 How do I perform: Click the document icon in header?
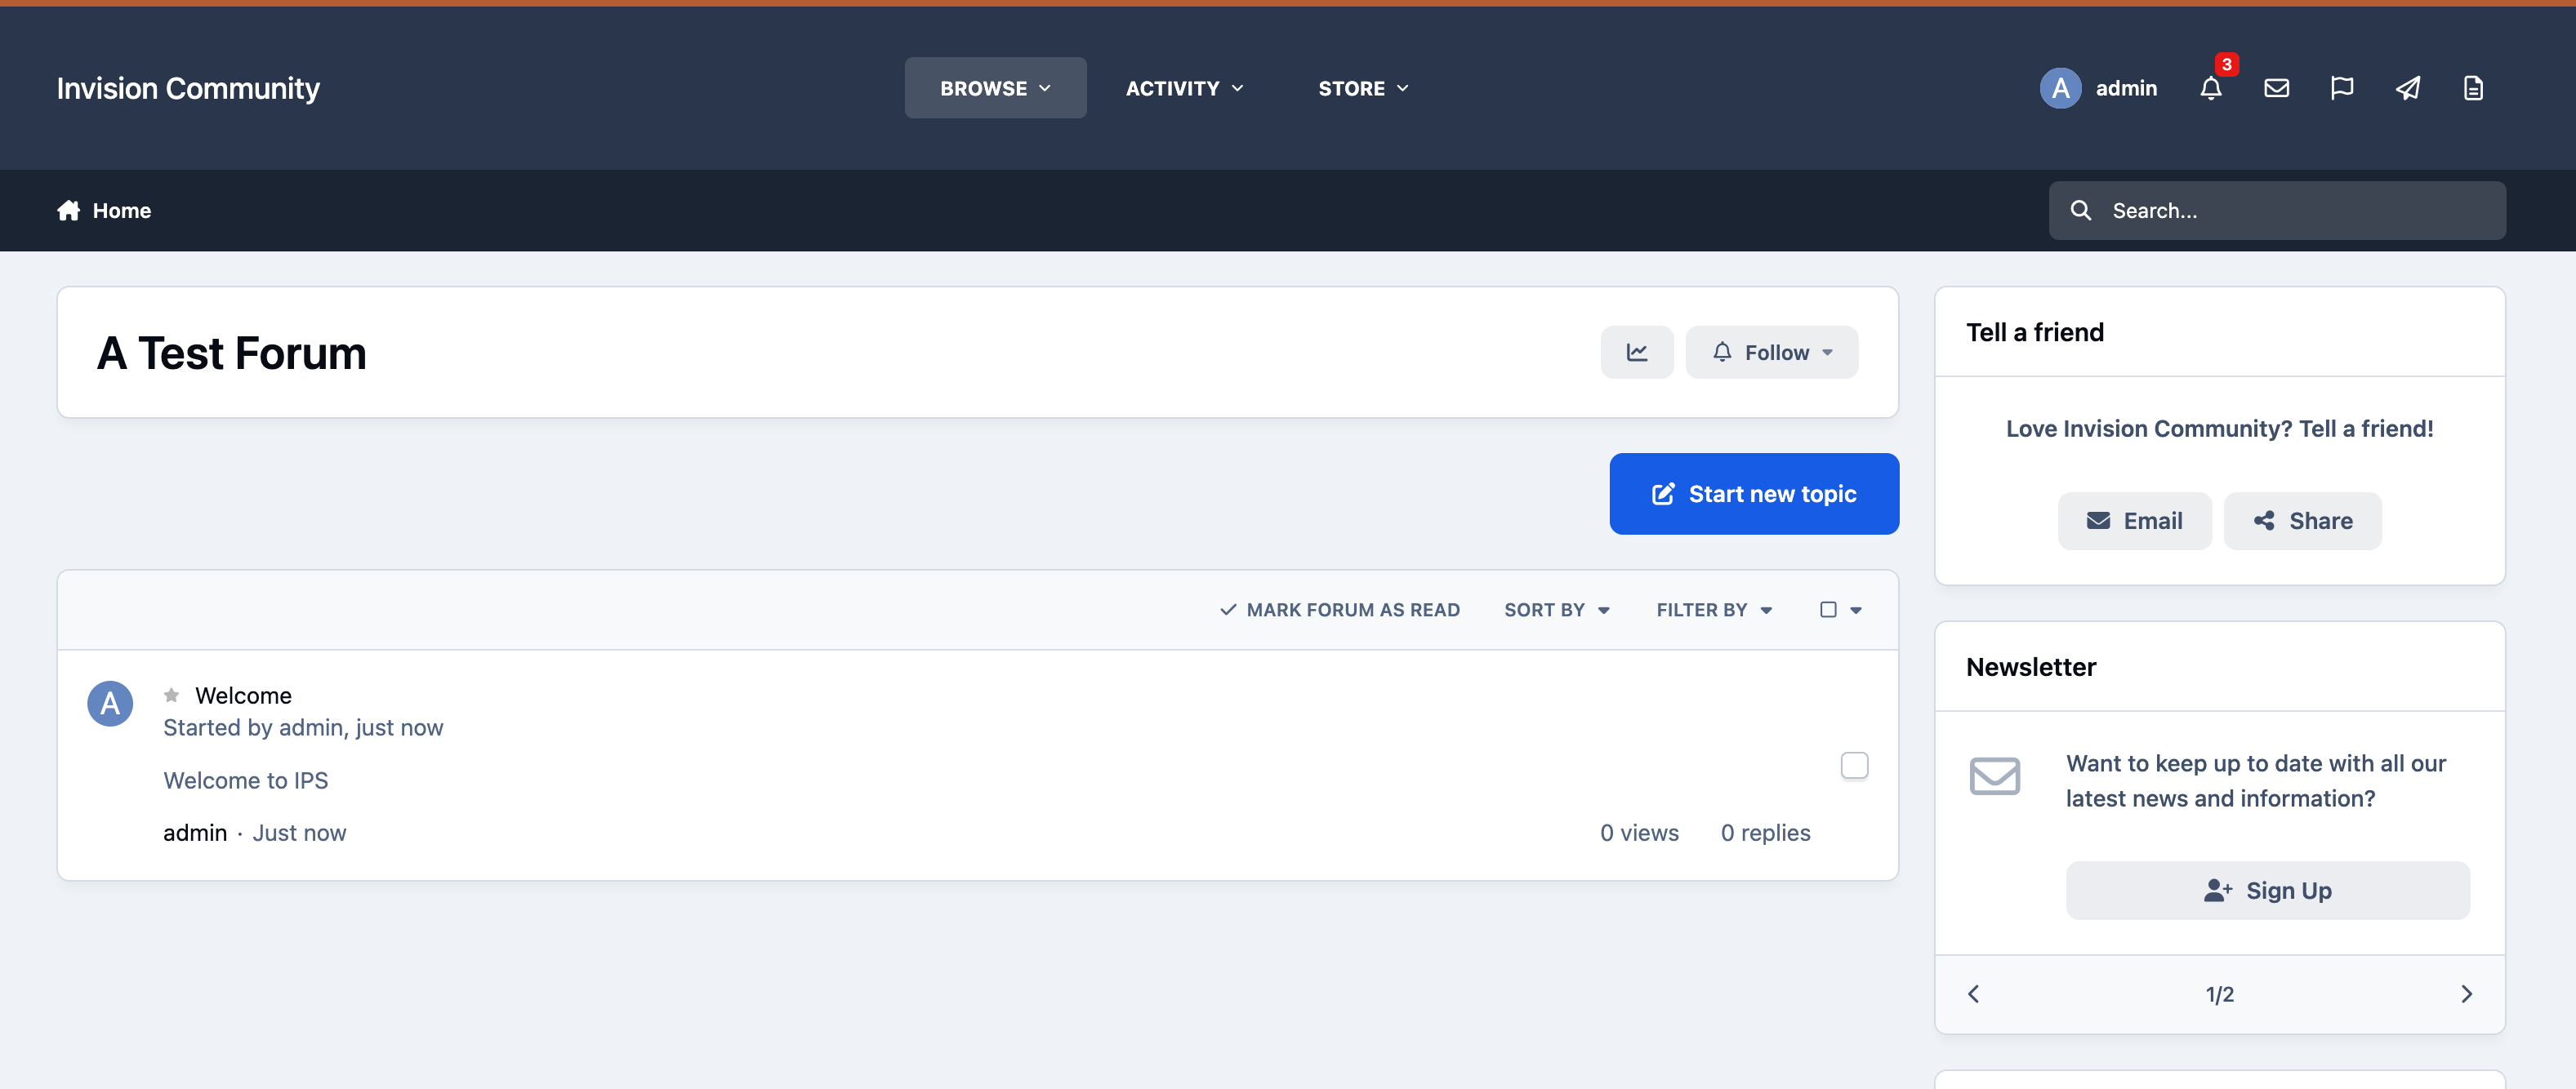[x=2473, y=89]
